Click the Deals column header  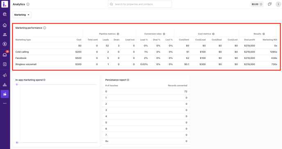tap(116, 40)
